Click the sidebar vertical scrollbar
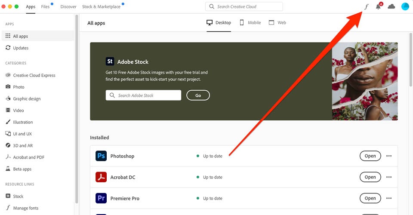 [77, 109]
